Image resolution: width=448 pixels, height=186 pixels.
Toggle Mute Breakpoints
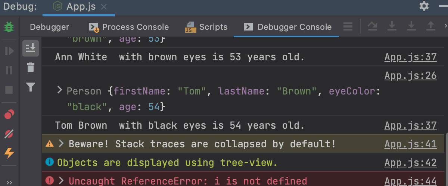[x=9, y=134]
